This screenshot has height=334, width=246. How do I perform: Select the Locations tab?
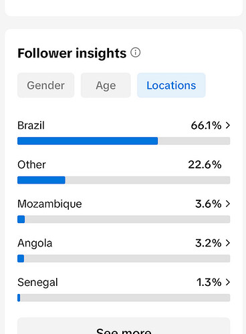coord(171,86)
